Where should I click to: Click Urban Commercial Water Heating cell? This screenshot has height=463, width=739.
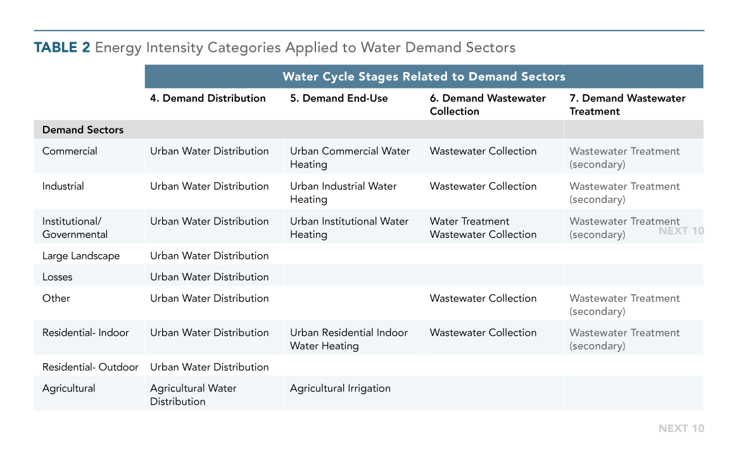[x=350, y=157]
